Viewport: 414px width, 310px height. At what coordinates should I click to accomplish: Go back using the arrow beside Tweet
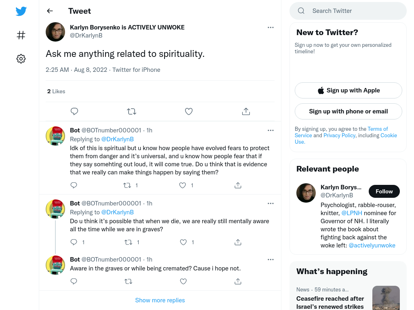[50, 11]
